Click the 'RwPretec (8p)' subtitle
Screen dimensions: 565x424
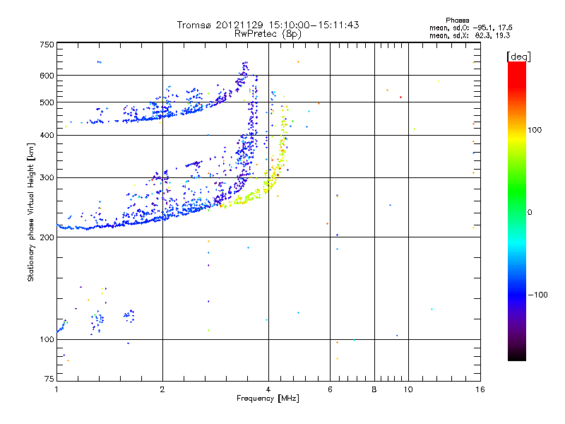[x=268, y=34]
